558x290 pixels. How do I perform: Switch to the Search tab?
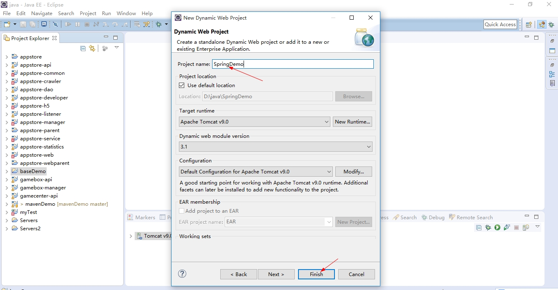[x=405, y=218]
